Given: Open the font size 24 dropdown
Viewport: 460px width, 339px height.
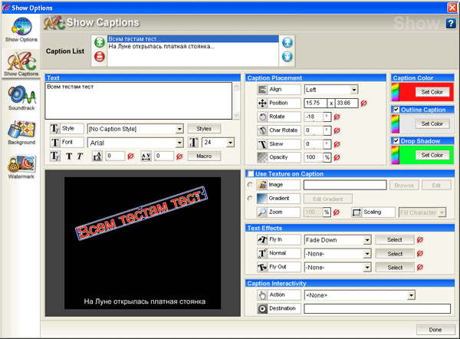Looking at the screenshot, I should (231, 143).
